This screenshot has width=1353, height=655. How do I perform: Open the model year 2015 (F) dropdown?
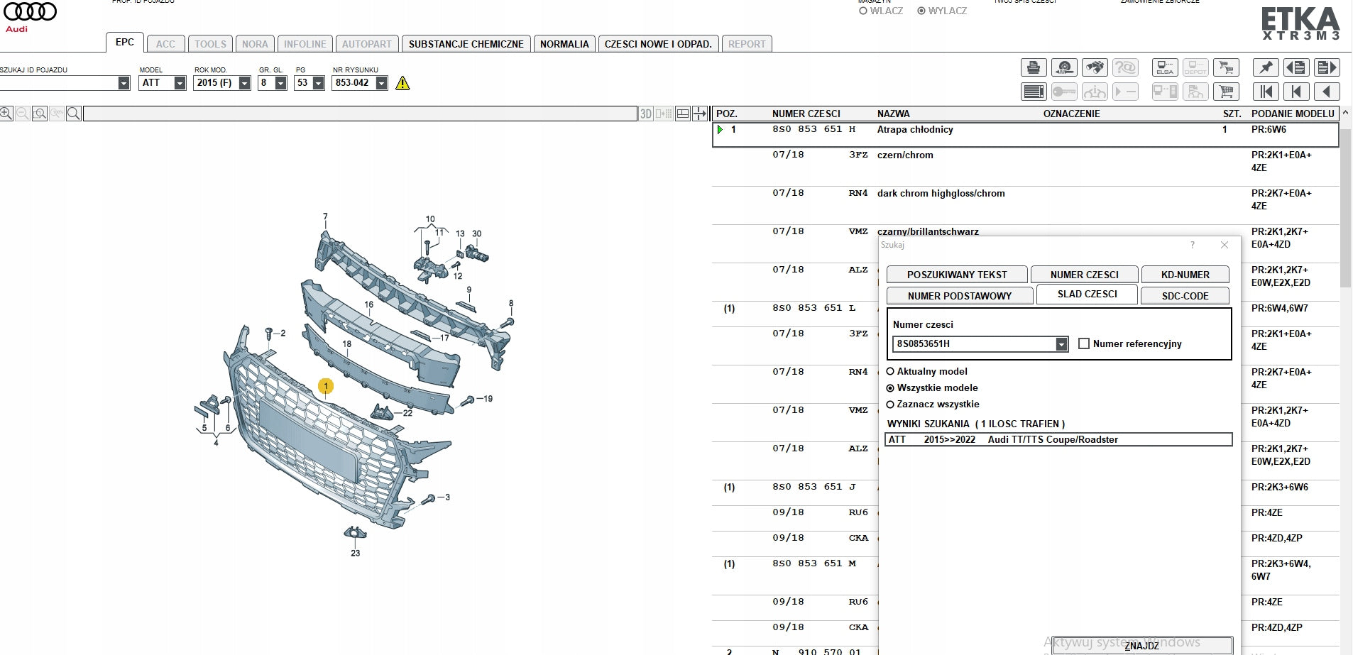point(244,83)
